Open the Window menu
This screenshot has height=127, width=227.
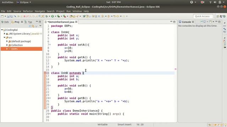(77, 11)
